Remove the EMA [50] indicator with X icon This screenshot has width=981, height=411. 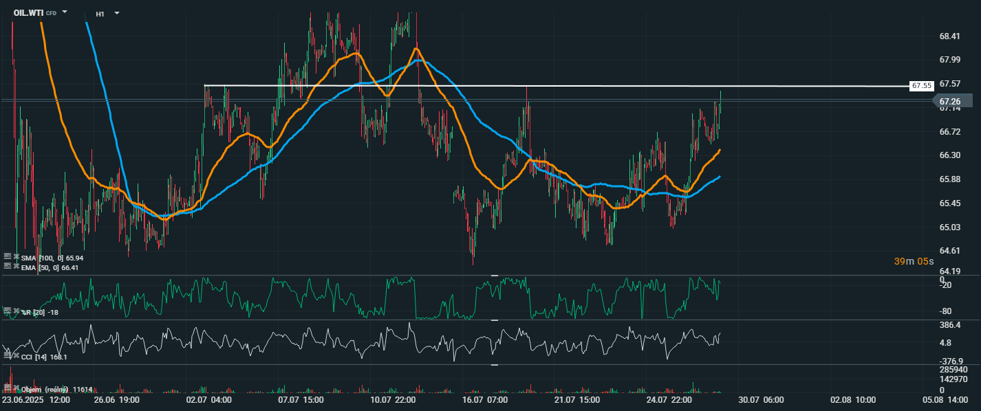(17, 266)
